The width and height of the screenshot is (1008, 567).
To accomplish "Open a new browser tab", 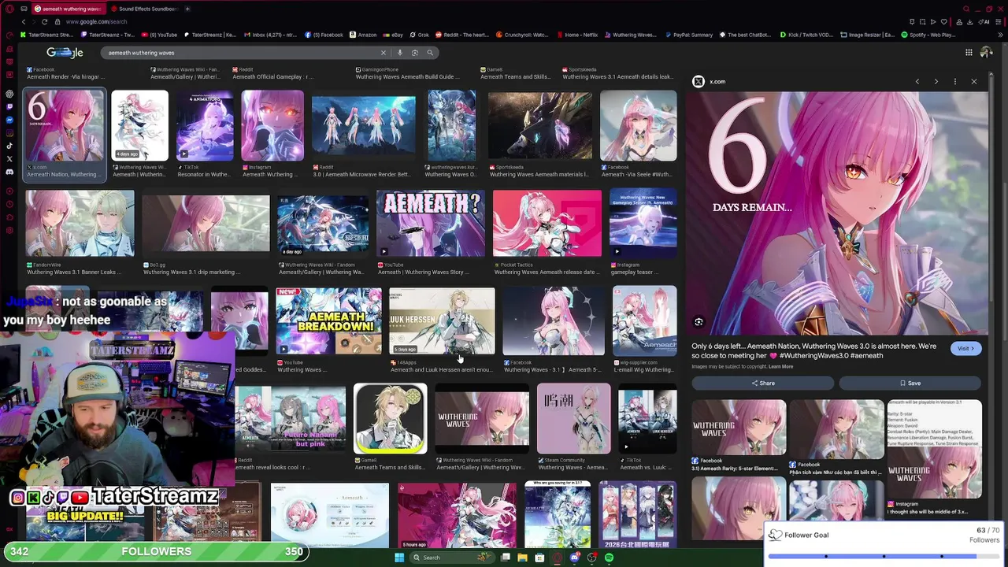I will [187, 9].
